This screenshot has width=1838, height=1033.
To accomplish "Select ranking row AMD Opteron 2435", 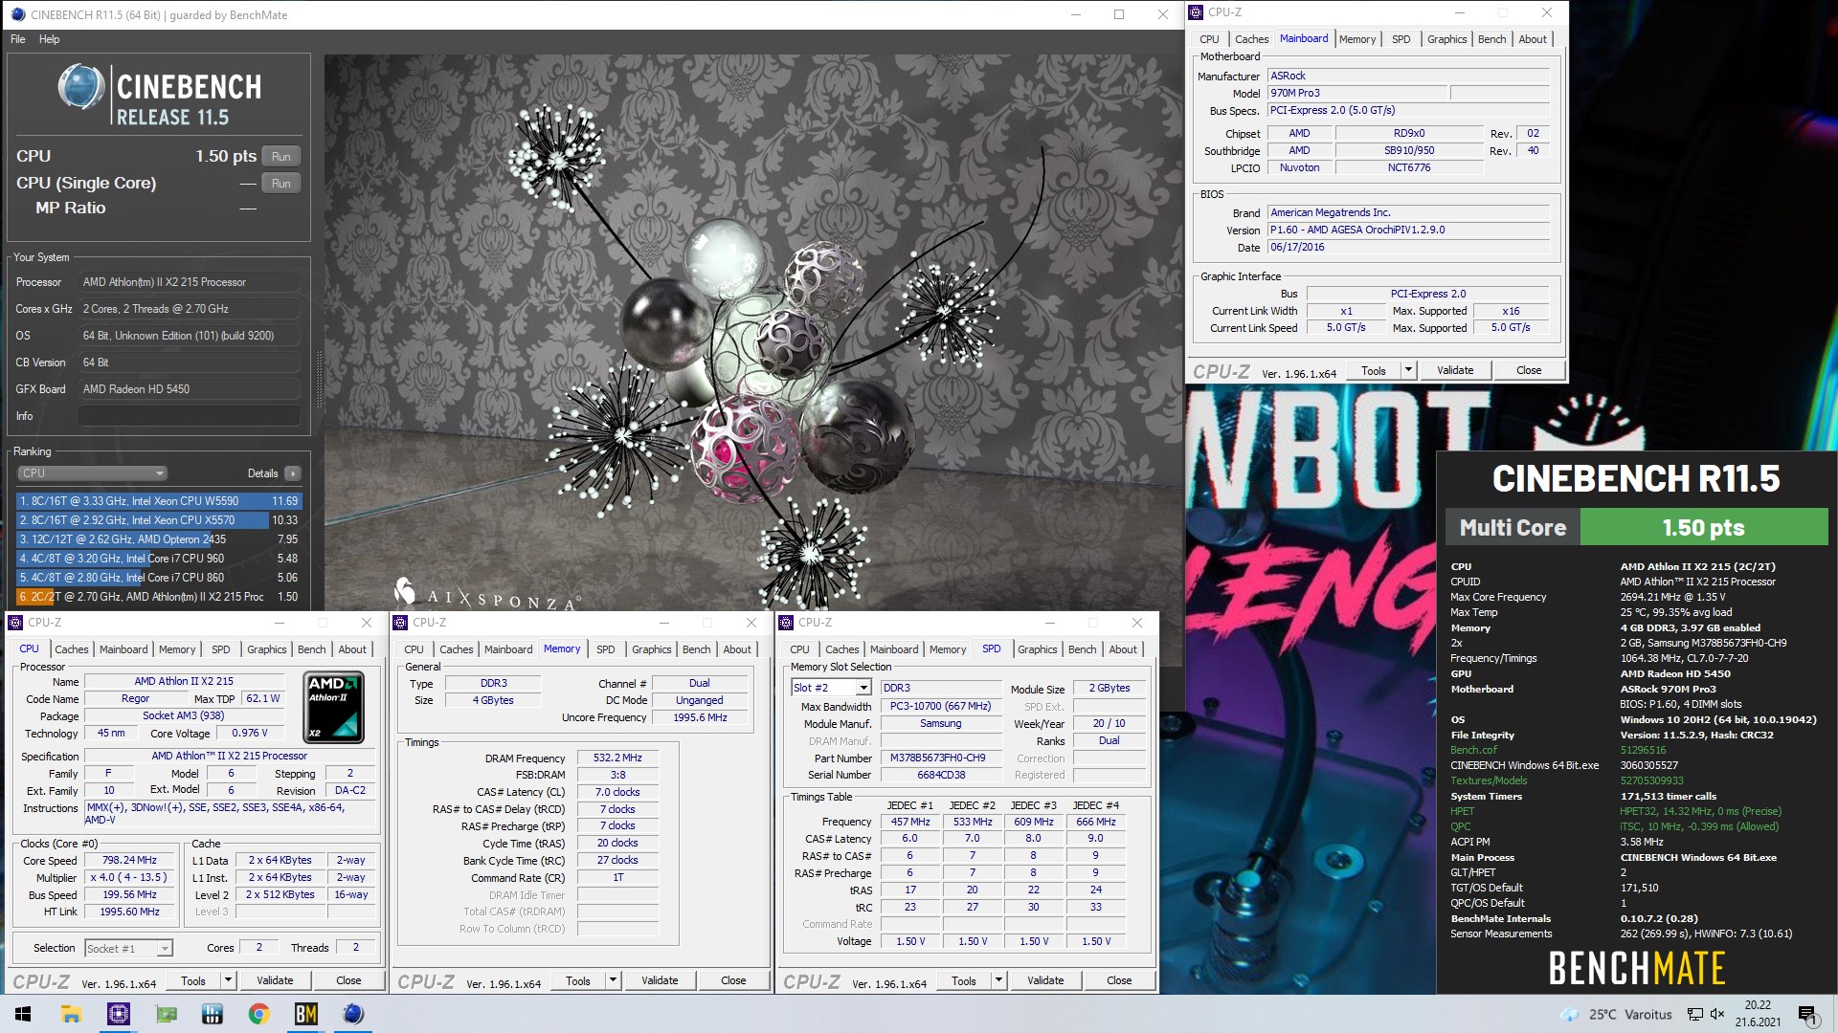I will pyautogui.click(x=159, y=539).
